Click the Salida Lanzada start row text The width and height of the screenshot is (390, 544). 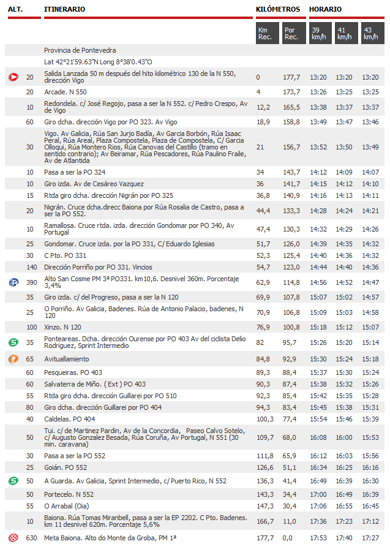click(x=140, y=77)
